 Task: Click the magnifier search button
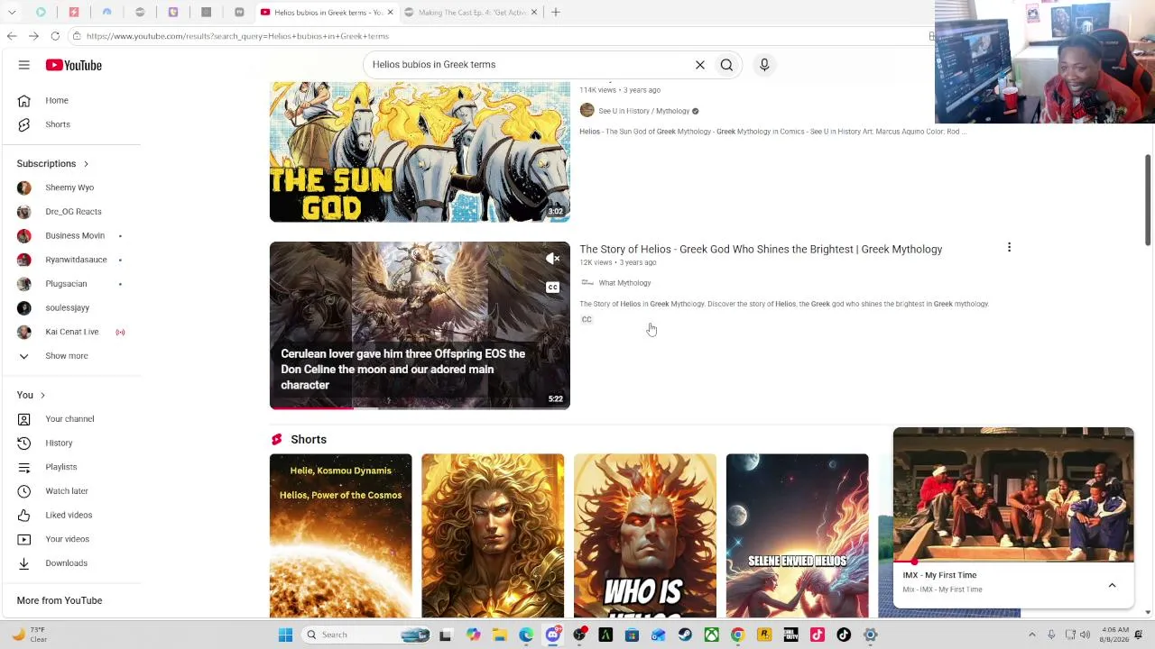726,65
